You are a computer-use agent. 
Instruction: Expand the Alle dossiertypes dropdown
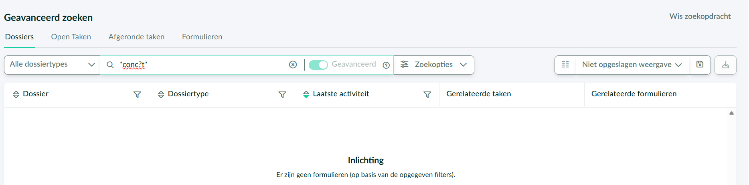click(52, 65)
